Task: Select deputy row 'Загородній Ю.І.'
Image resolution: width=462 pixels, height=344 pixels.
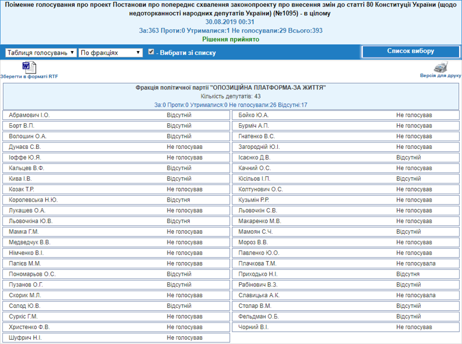Action: click(346, 147)
